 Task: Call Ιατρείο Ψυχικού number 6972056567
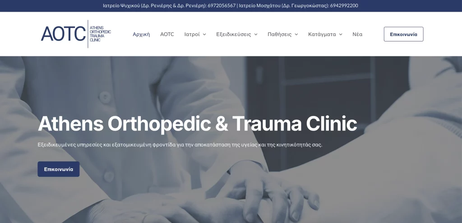222,5
